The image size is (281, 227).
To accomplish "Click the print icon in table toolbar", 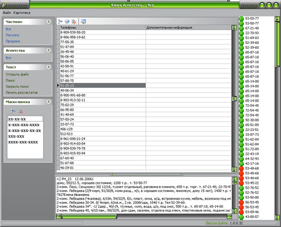I will (67, 21).
